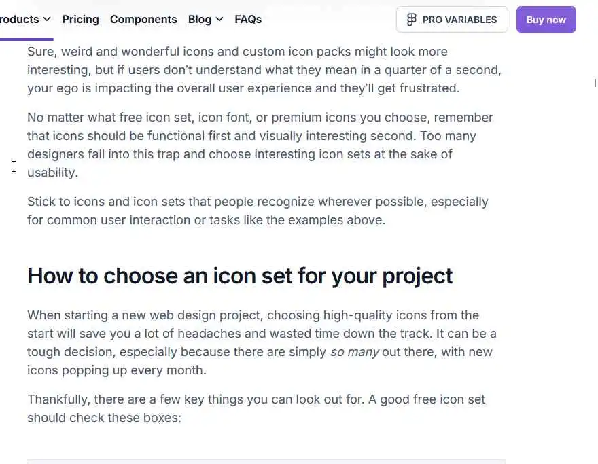598x464 pixels.
Task: Click the line starting 'Thankfully, there are a few'
Action: click(256, 399)
